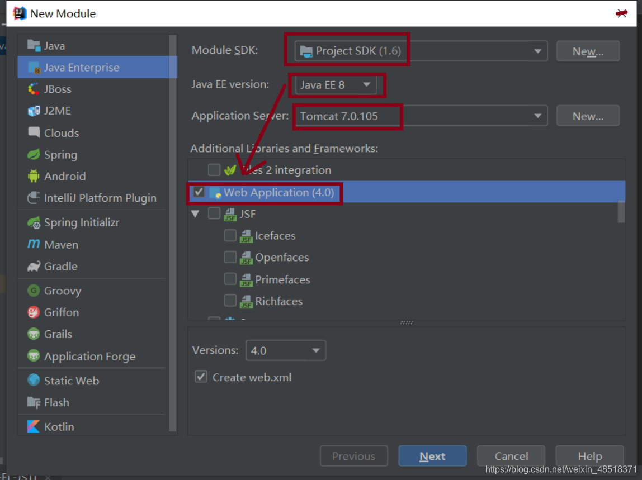Check the Primefaces checkbox
The image size is (642, 480).
(230, 279)
